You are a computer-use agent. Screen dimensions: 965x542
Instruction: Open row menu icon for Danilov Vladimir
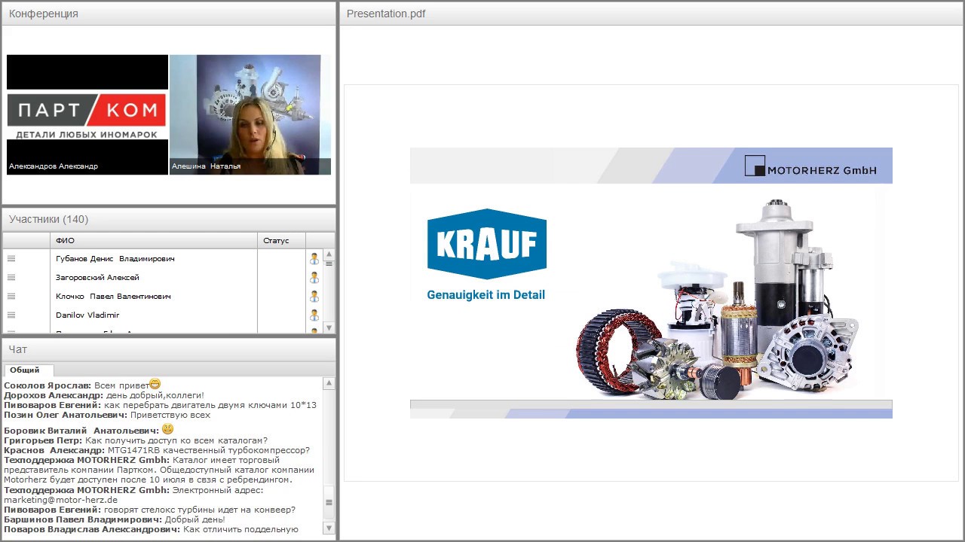click(11, 315)
